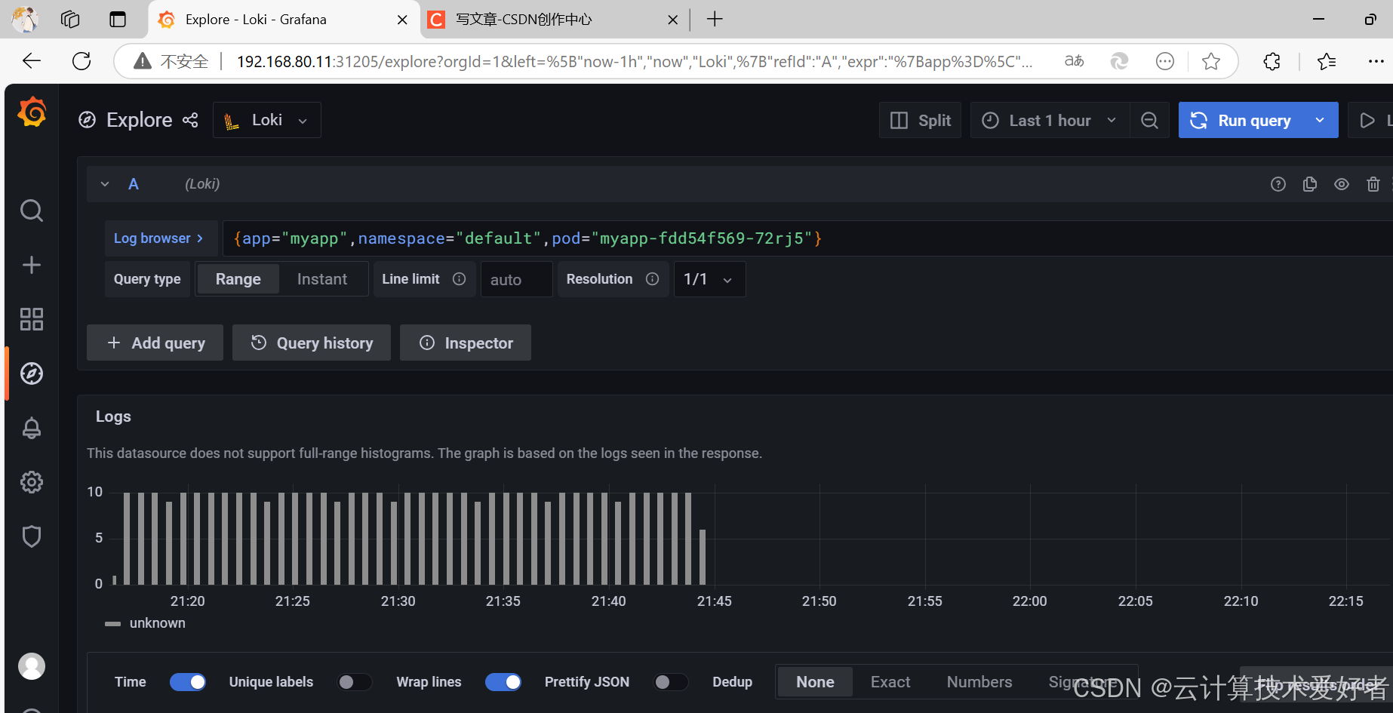Show info for Resolution
The height and width of the screenshot is (713, 1393).
click(x=653, y=279)
